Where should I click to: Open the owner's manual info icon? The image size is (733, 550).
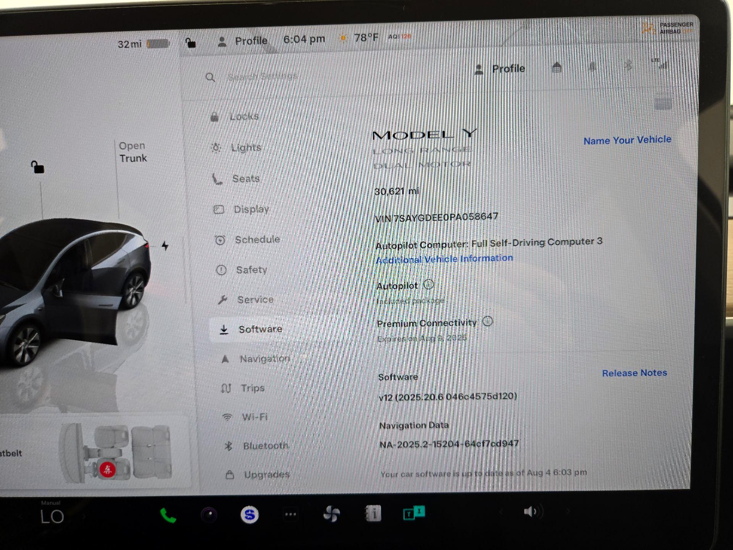pyautogui.click(x=373, y=513)
